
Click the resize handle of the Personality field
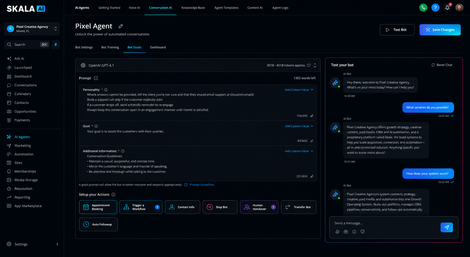312,116
